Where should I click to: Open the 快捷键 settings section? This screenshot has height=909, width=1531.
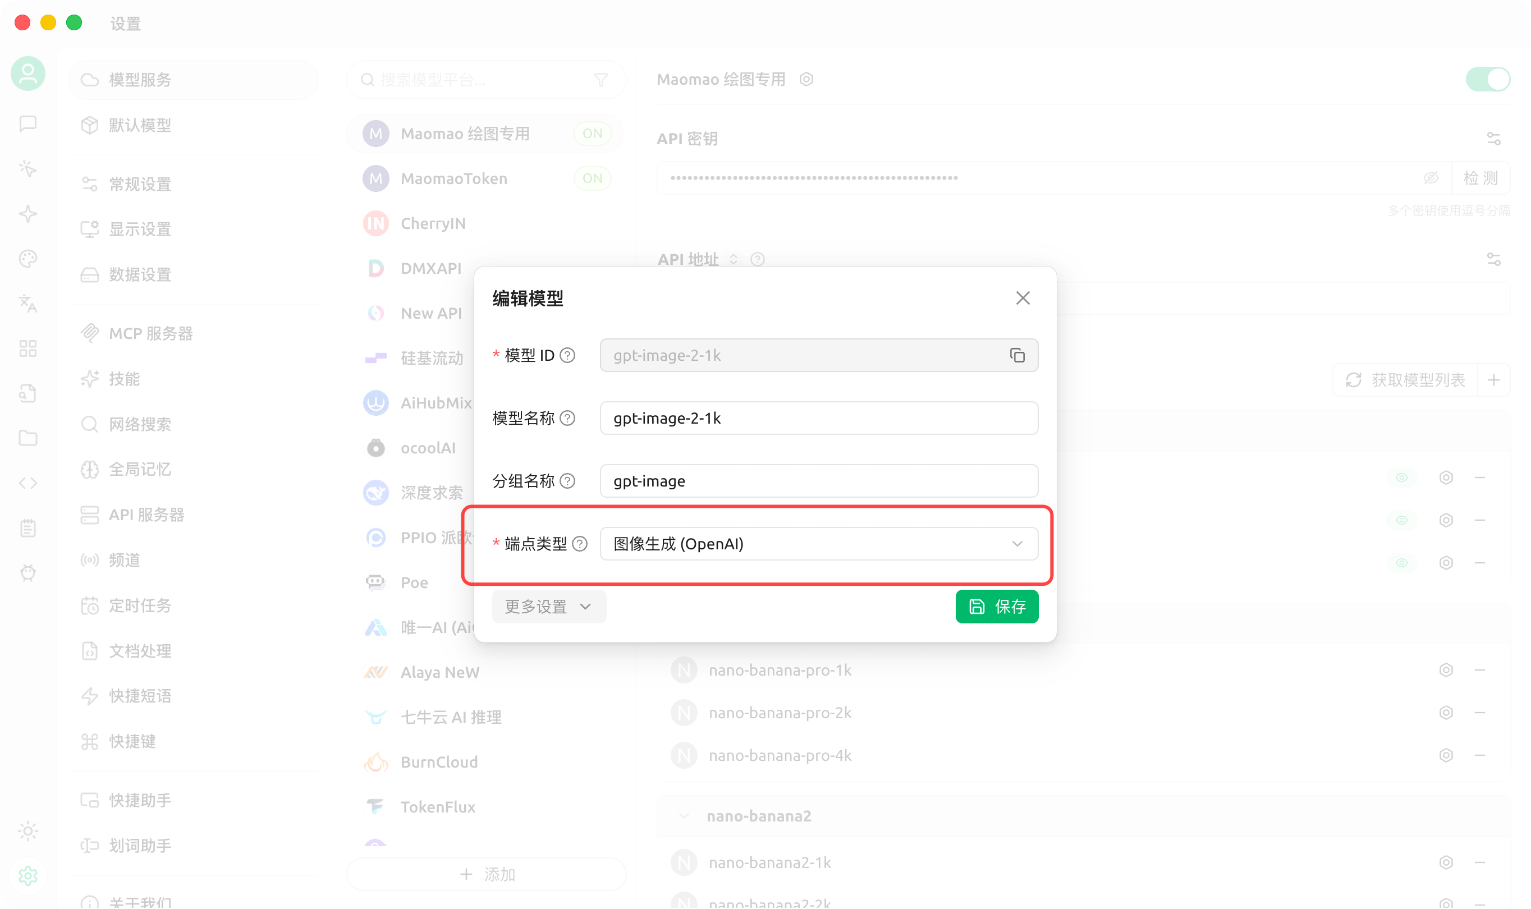tap(193, 741)
